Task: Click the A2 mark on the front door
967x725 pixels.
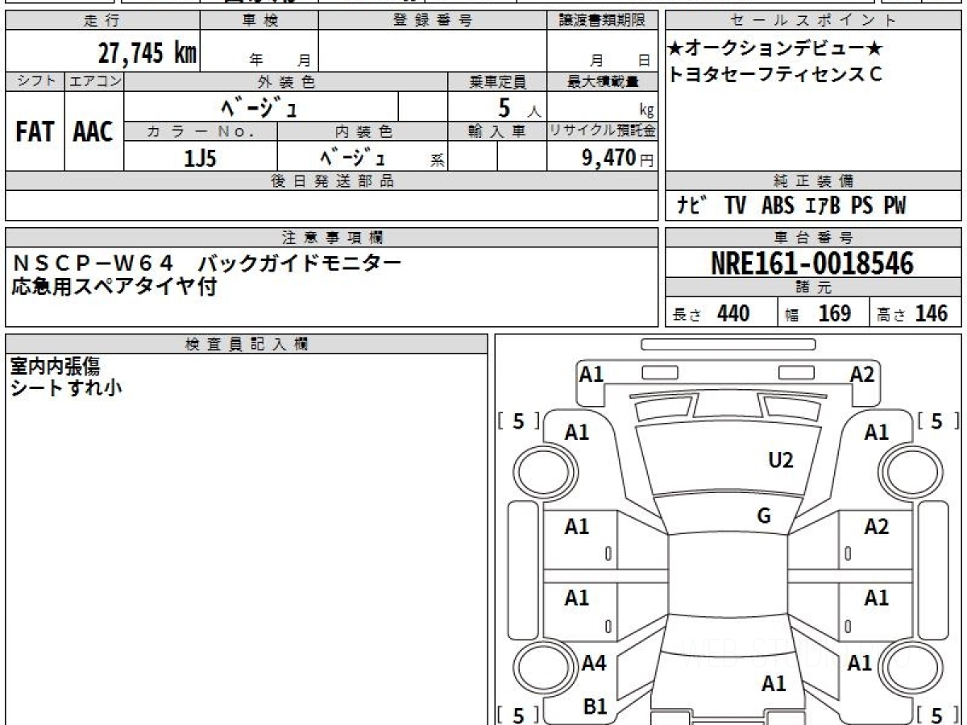Action: 877,527
